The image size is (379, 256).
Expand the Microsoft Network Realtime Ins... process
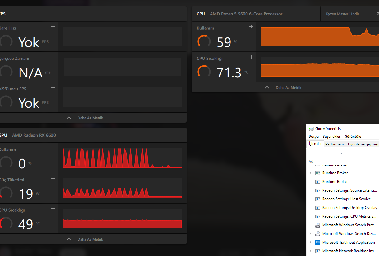click(310, 251)
